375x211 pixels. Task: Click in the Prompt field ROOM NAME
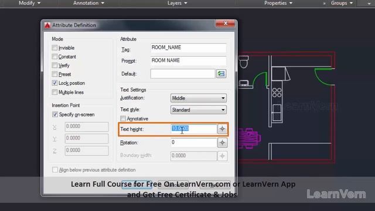coord(188,60)
